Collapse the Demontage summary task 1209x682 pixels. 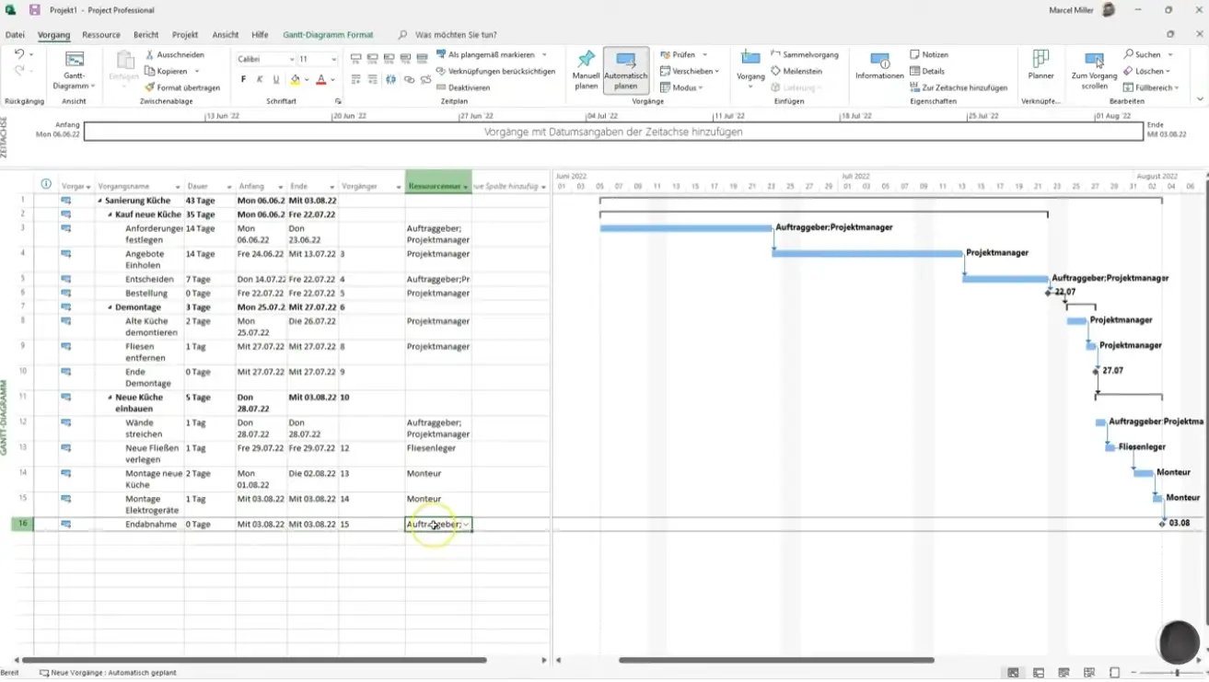click(x=110, y=307)
